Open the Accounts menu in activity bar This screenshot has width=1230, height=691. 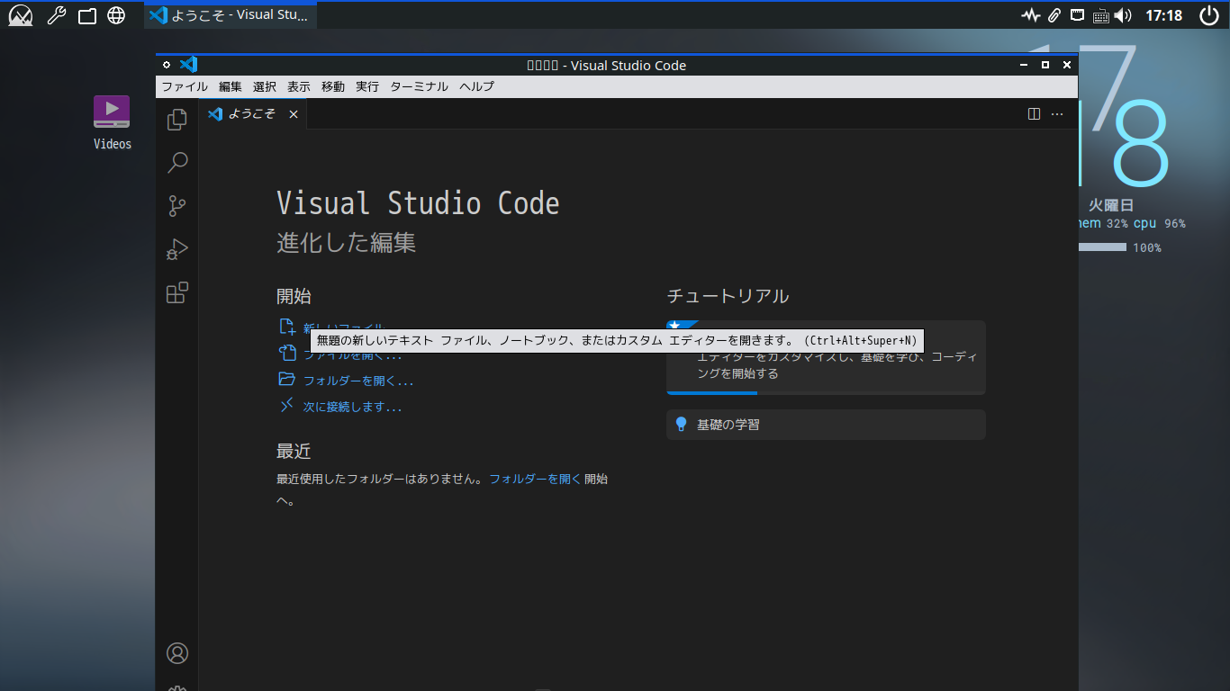[x=177, y=653]
